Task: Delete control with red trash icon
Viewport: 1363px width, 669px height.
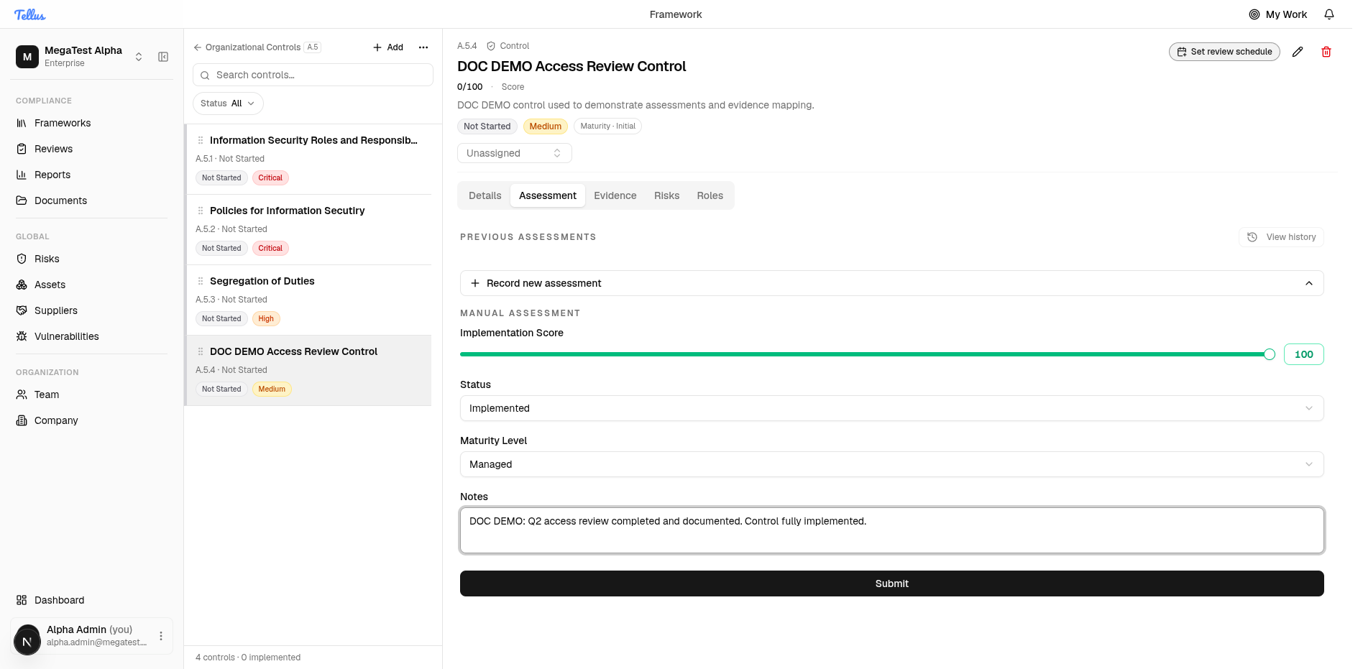Action: pos(1326,52)
